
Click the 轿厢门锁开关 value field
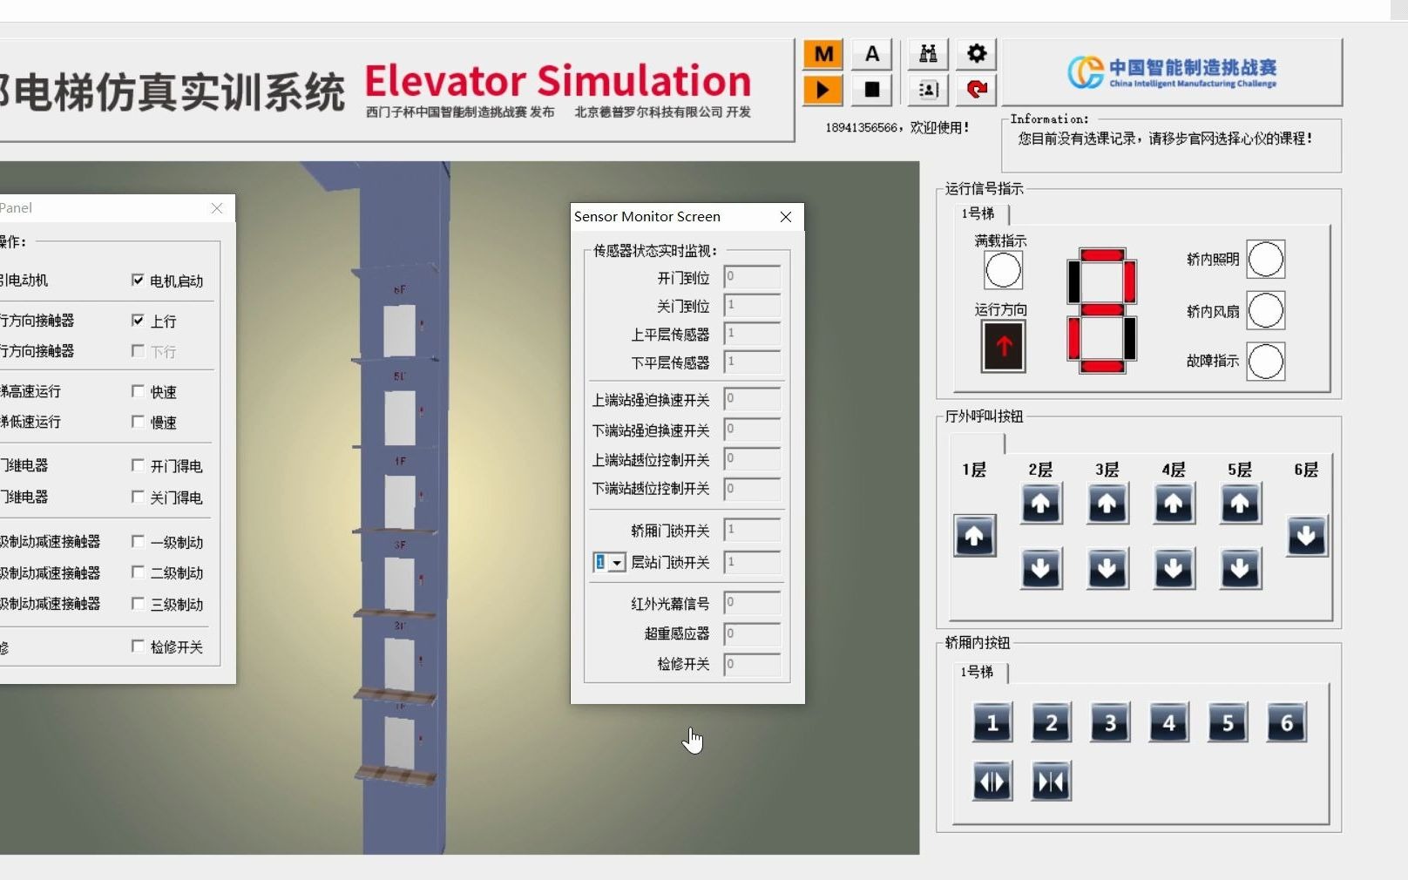pyautogui.click(x=752, y=530)
